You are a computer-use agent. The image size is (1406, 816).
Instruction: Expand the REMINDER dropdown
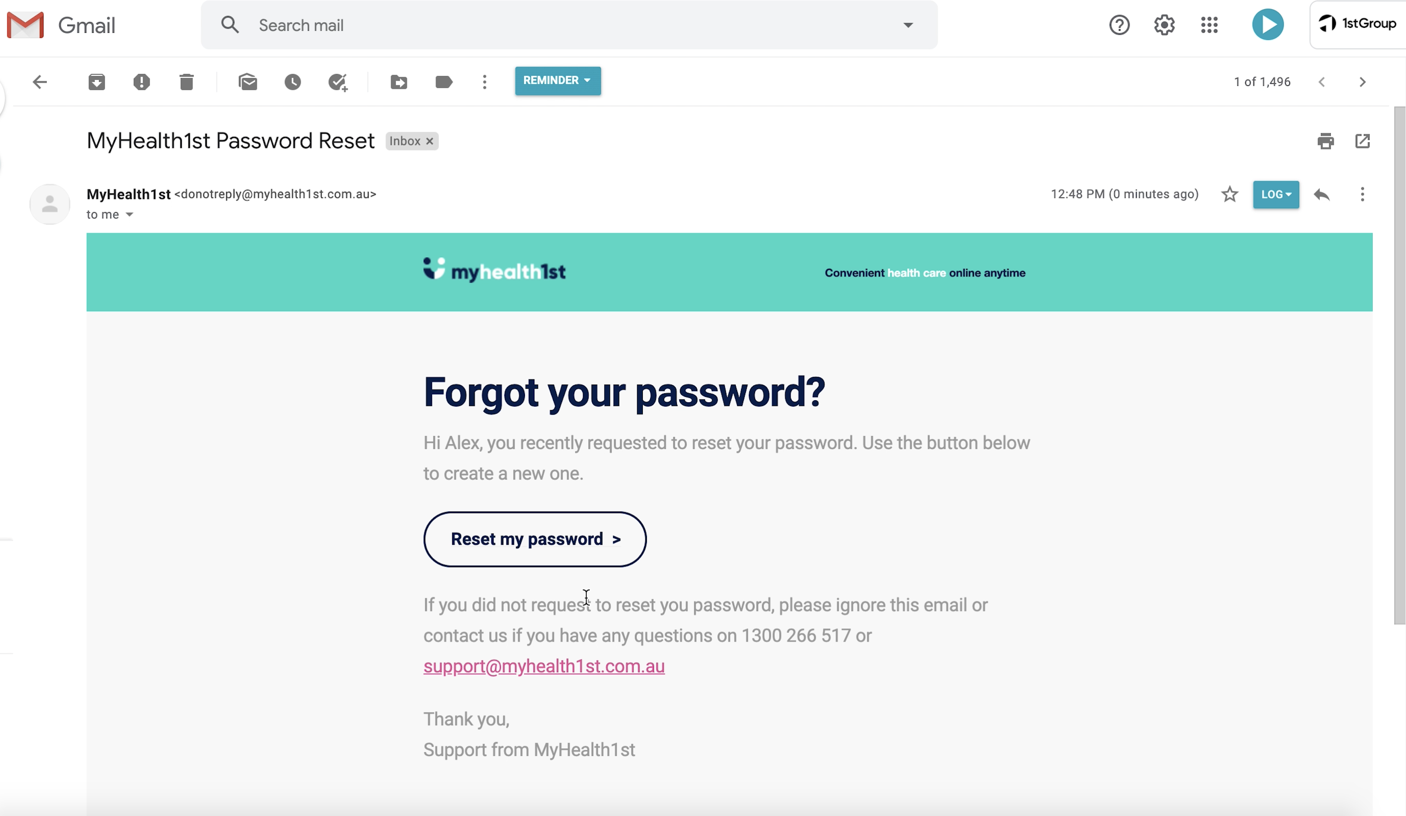tap(557, 81)
